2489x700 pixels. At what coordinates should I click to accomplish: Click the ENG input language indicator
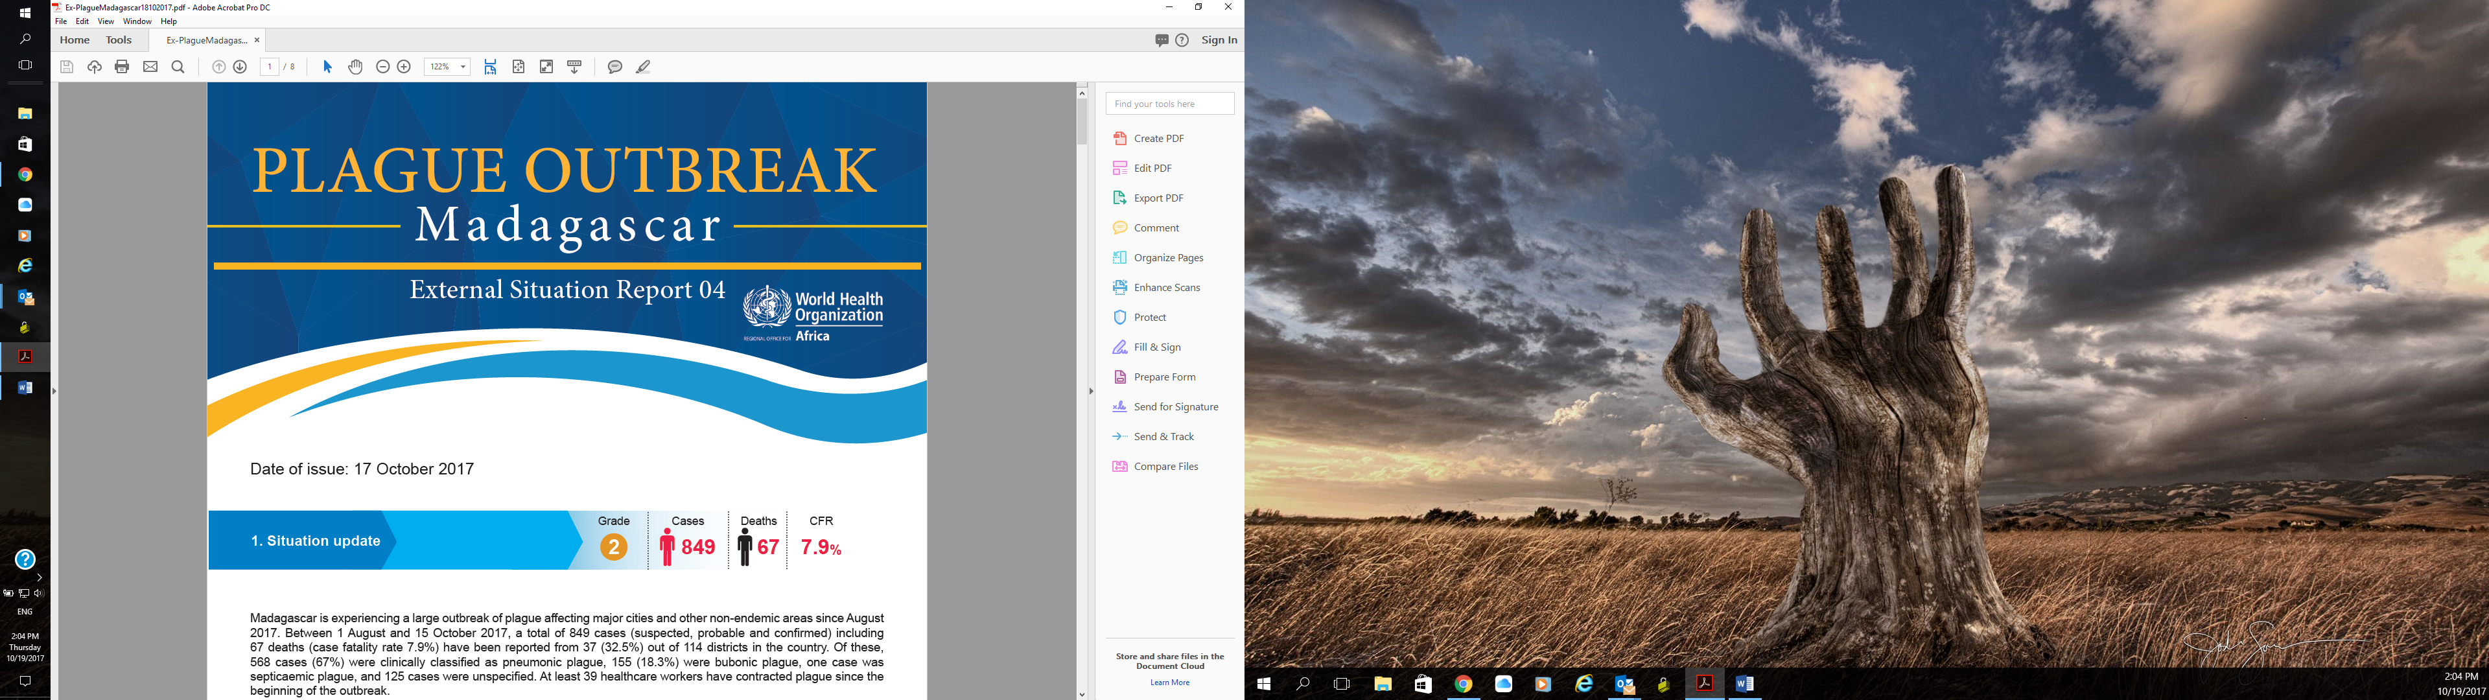coord(25,612)
